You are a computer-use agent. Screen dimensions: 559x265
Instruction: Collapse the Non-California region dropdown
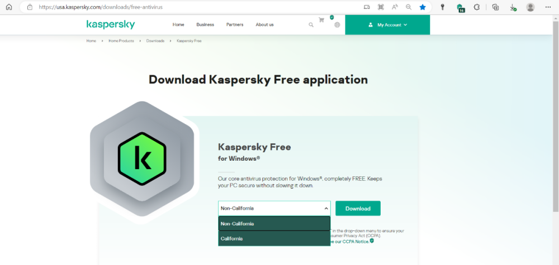(274, 209)
